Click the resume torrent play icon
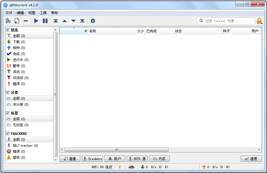Image resolution: width=267 pixels, height=173 pixels. click(x=36, y=21)
